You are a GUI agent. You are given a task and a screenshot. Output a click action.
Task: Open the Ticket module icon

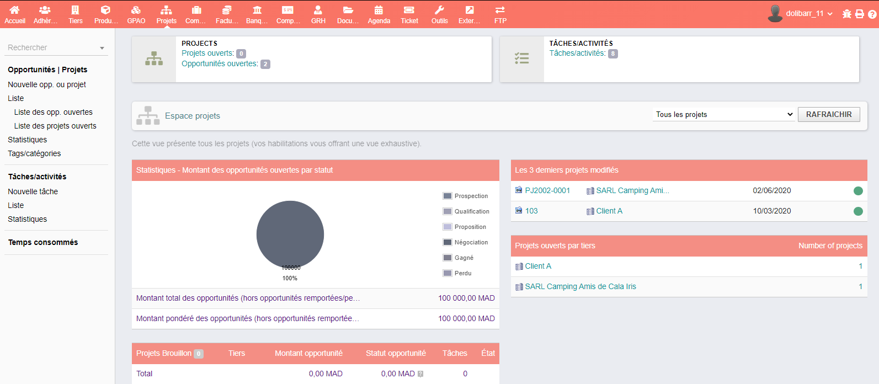click(x=409, y=10)
